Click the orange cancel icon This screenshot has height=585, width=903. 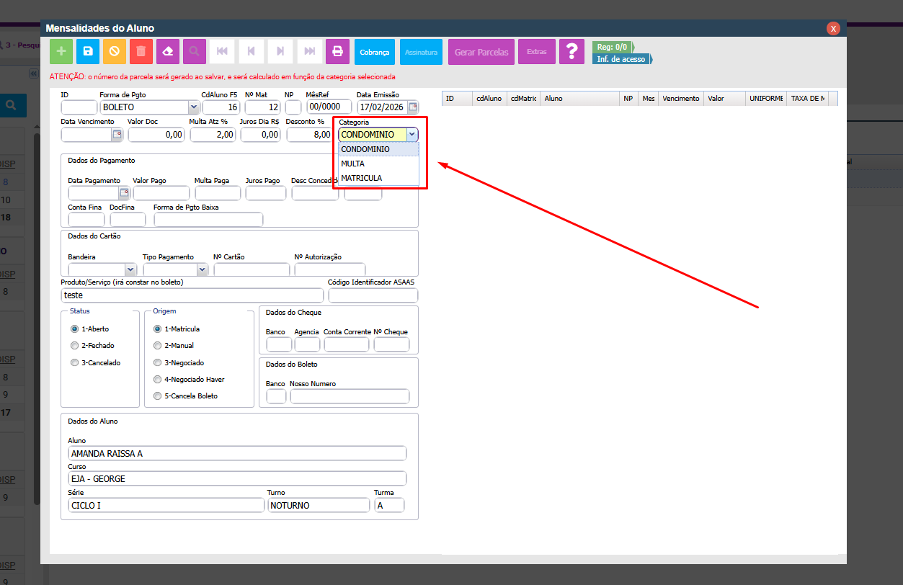click(114, 52)
